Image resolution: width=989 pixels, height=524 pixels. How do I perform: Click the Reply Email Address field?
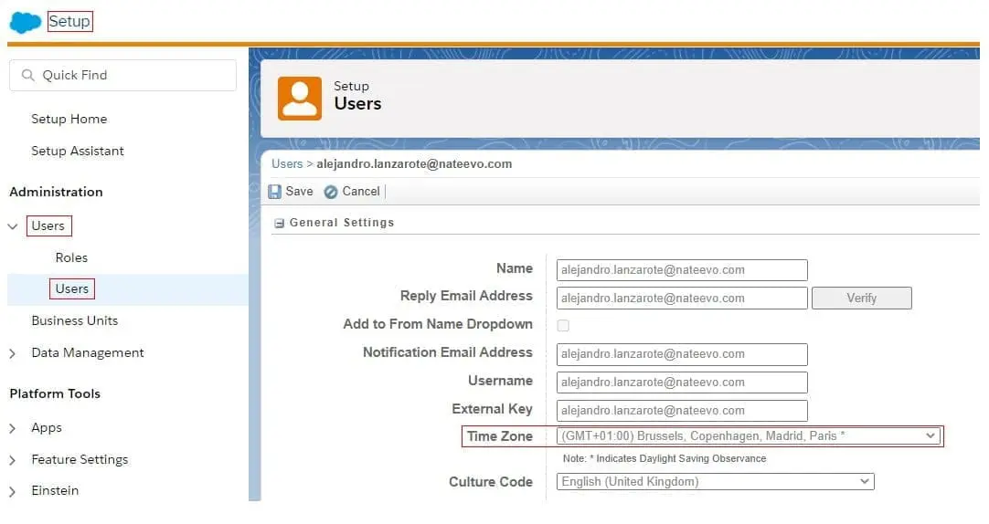pos(682,298)
